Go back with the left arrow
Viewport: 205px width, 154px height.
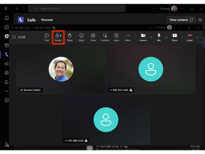tap(17, 9)
